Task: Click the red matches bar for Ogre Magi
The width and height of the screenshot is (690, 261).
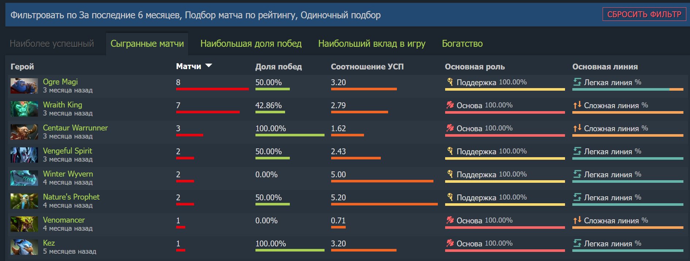Action: tap(212, 89)
